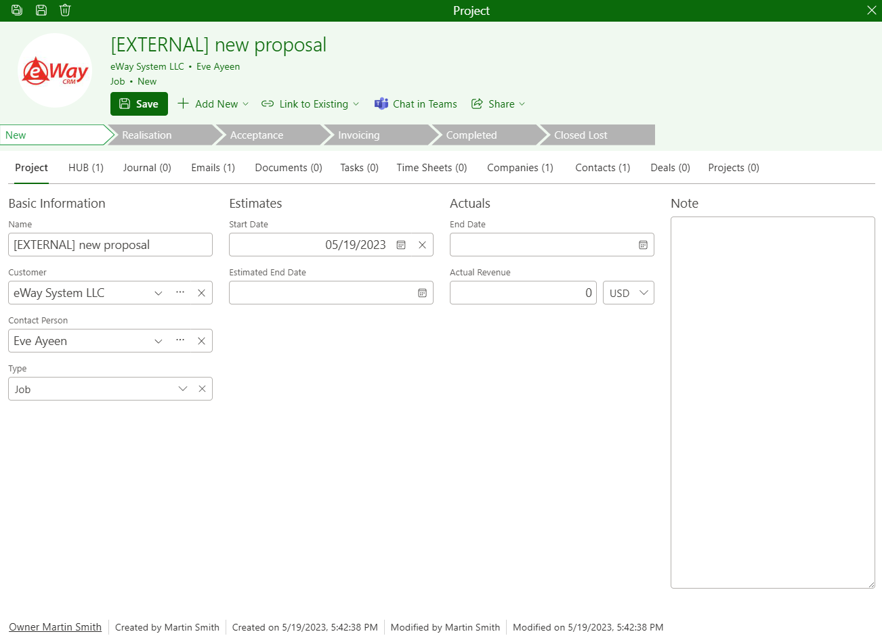Open the Journal (0) tab

coord(147,168)
